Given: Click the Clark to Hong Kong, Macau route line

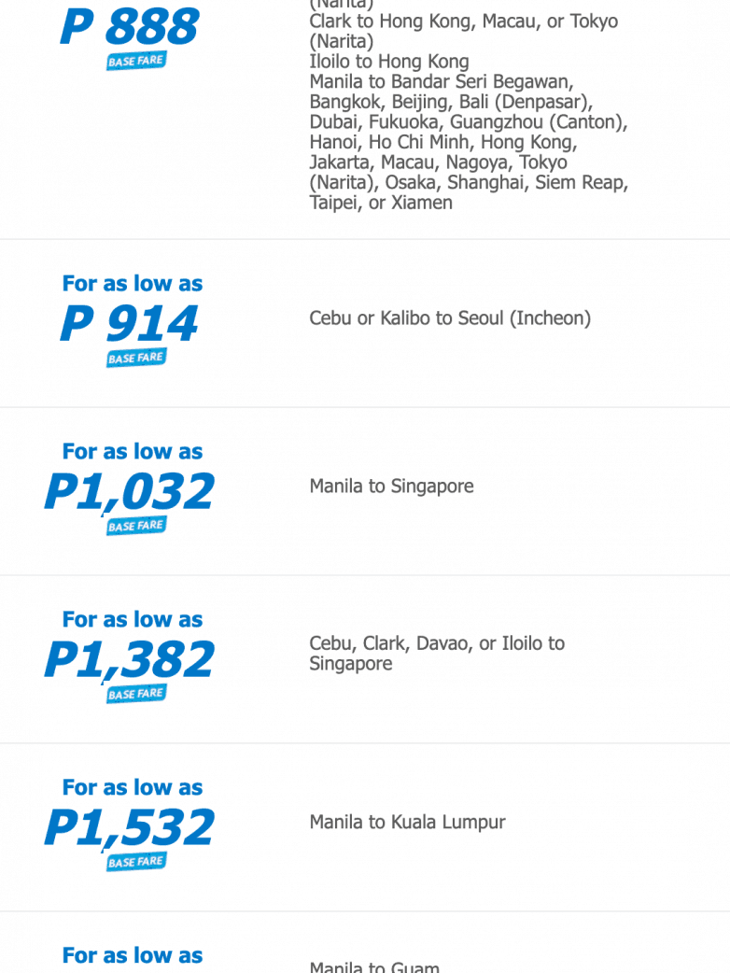Looking at the screenshot, I should click(463, 21).
